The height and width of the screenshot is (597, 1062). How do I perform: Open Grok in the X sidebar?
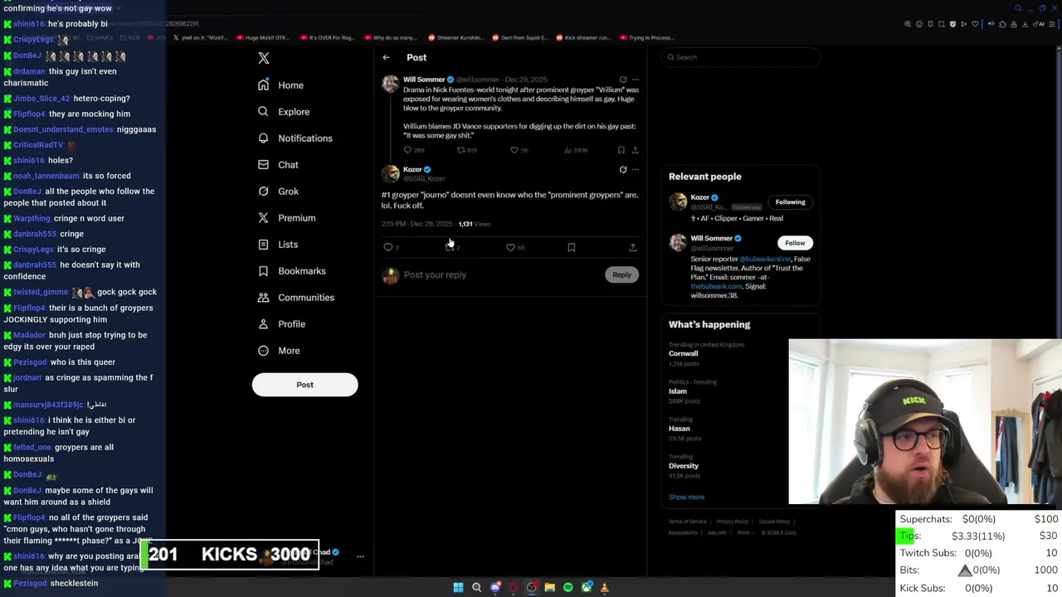(277, 192)
